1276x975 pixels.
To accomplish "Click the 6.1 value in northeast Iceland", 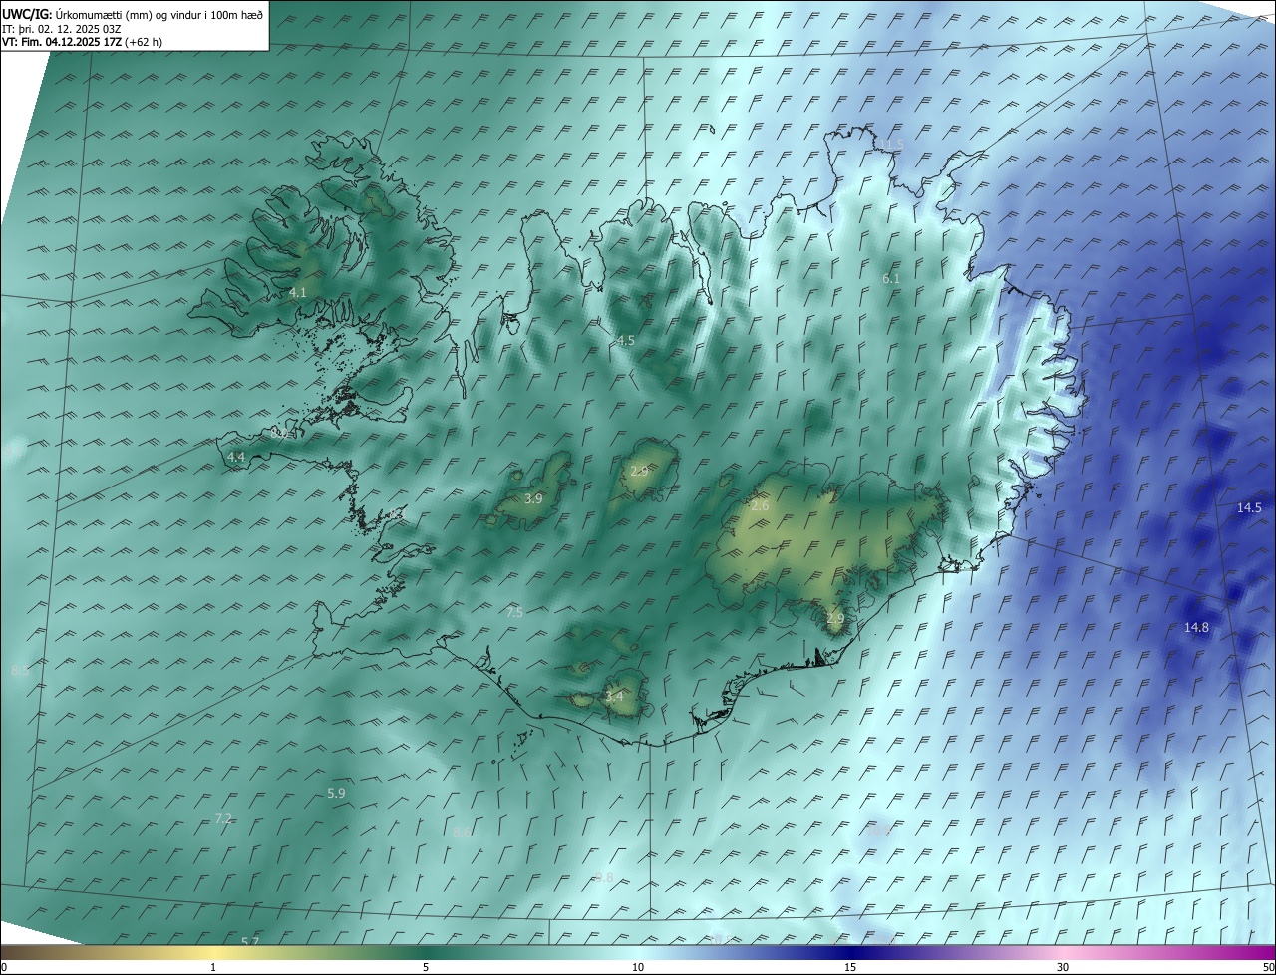I will point(891,278).
